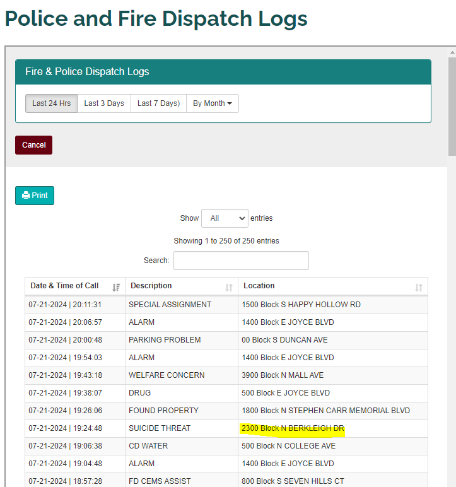
Task: Click the 07-21-2024 | 19:54:03 cell
Action: click(x=75, y=358)
